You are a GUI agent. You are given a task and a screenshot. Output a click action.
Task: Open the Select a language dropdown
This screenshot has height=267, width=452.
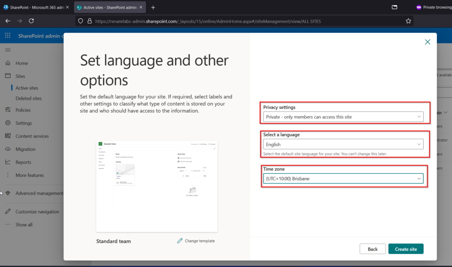coord(343,144)
